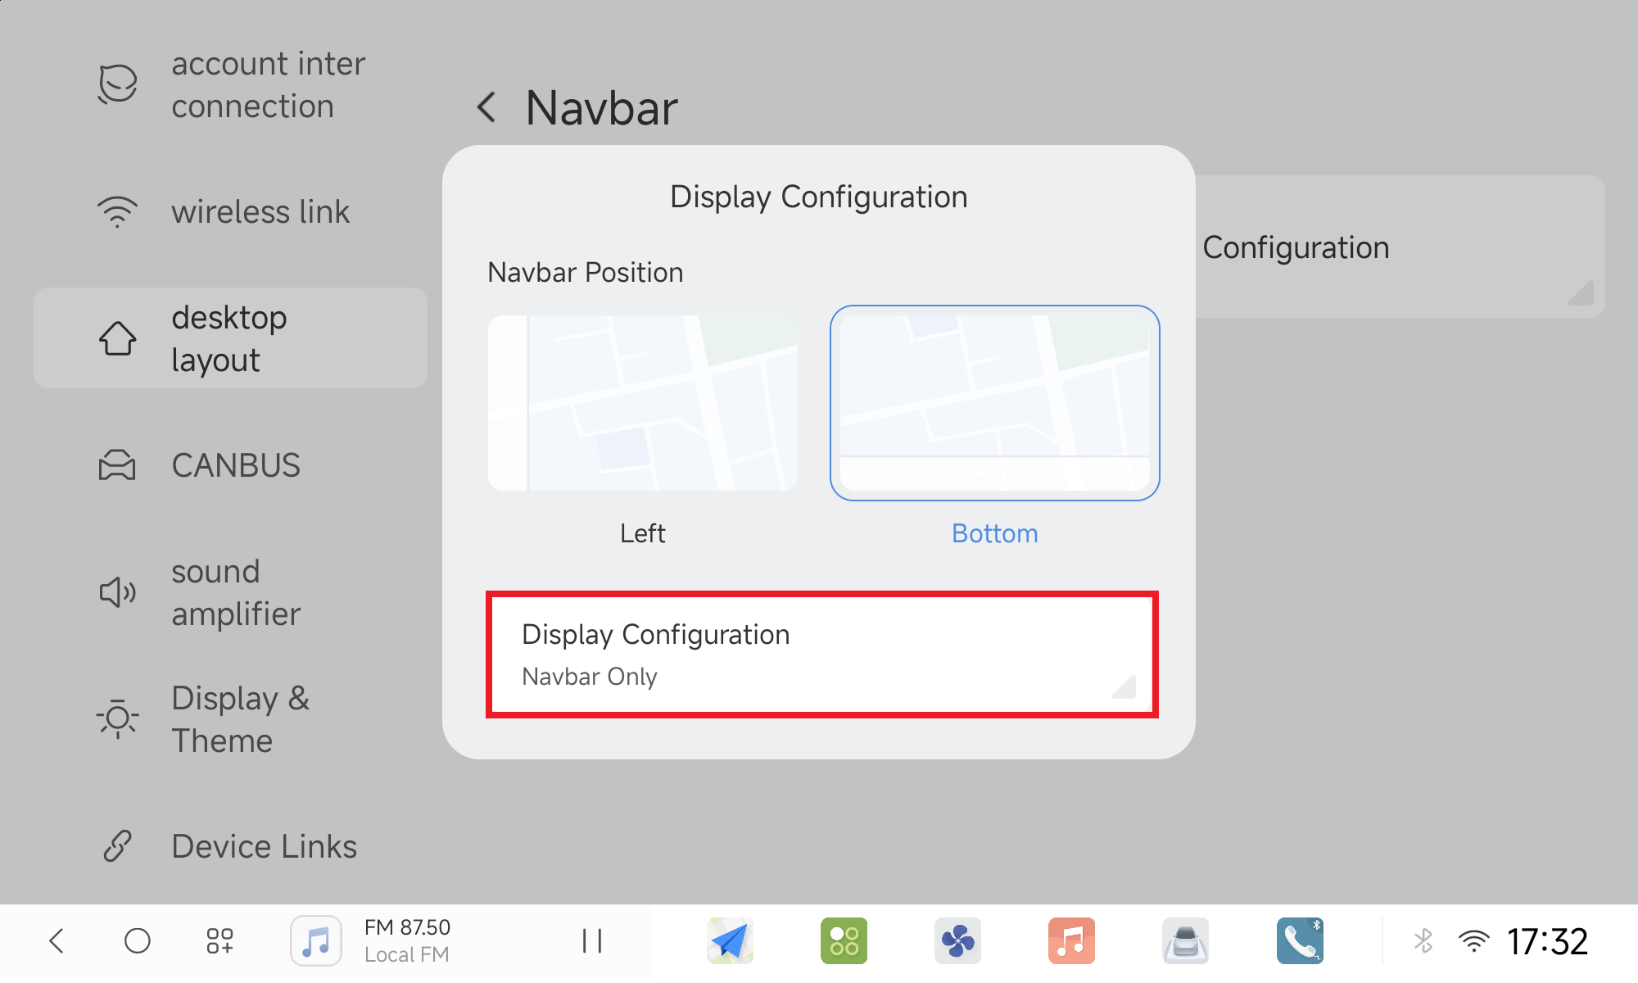Open Device Links menu entry

click(x=230, y=846)
